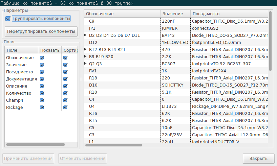Click the vertical scrollbar of the component table
Image resolution: width=277 pixels, height=166 pixels.
270,41
